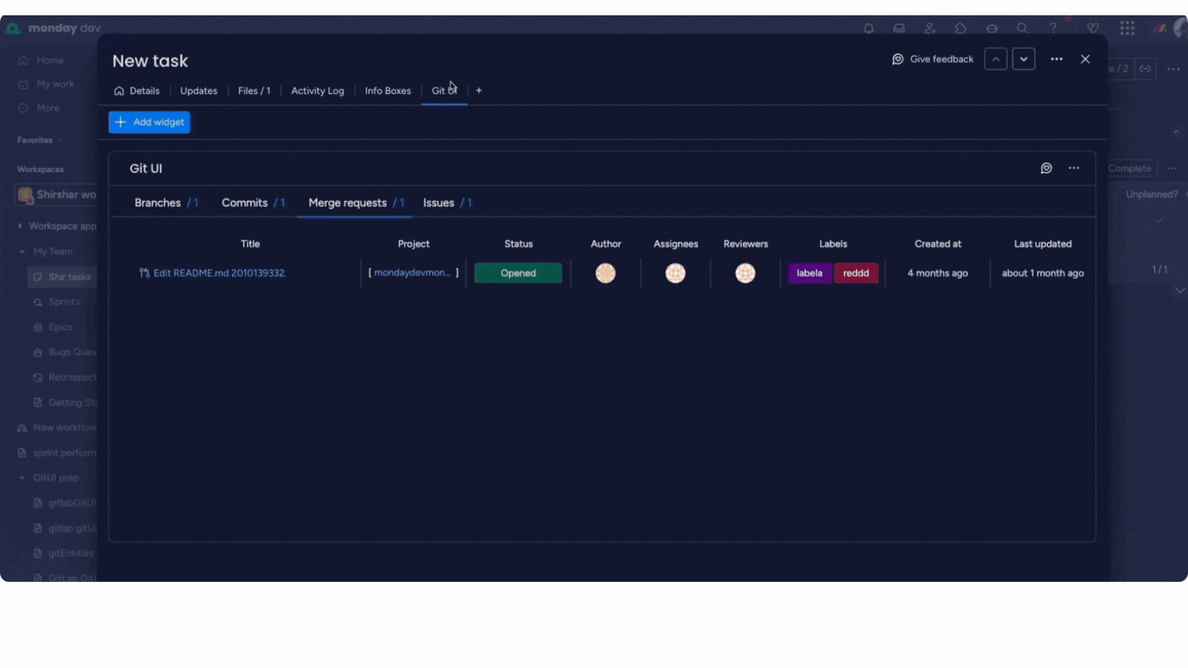Open the Files / 1 tab
The height and width of the screenshot is (668, 1188).
point(254,91)
